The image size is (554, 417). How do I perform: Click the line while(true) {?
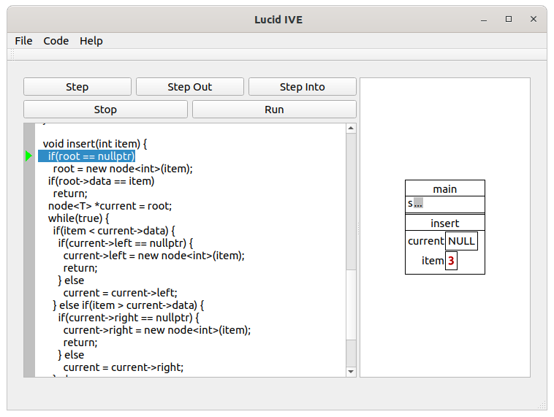pos(78,218)
